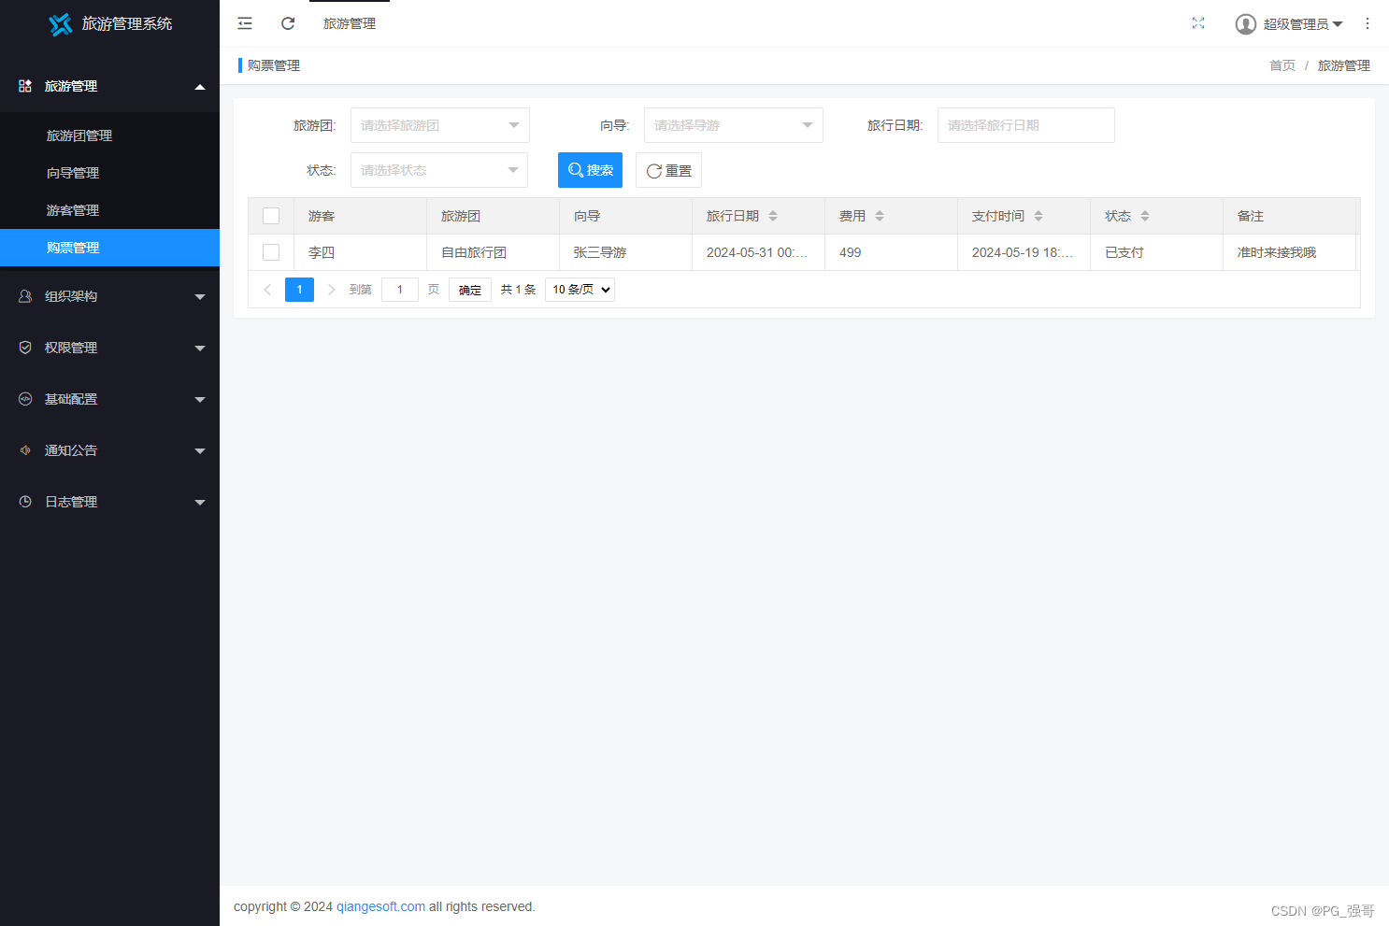
Task: Expand the 基础配置 sidebar section
Action: tap(109, 399)
